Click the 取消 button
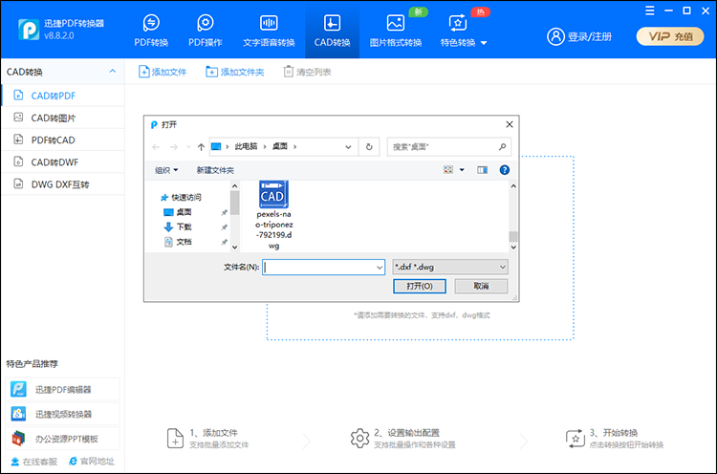This screenshot has height=474, width=717. [481, 286]
